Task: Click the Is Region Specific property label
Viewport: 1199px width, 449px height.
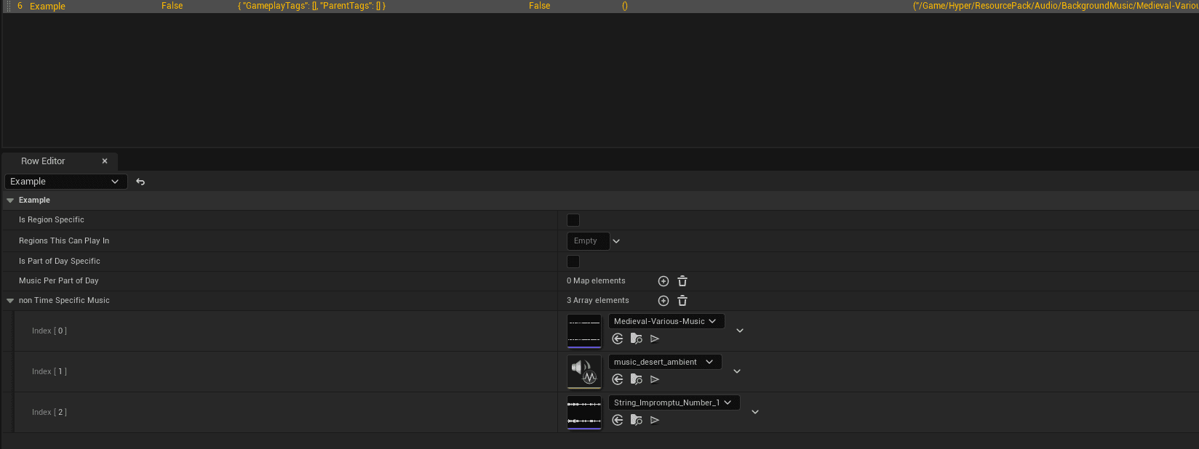Action: (52, 220)
